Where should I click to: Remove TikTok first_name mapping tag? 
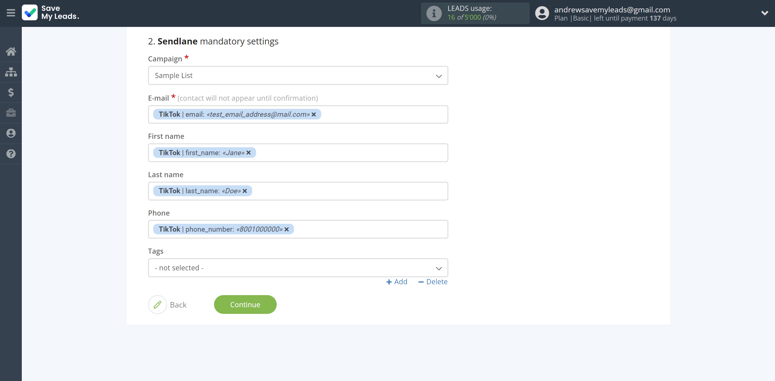249,152
